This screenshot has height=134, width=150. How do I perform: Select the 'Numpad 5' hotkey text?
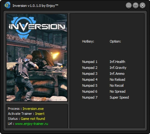pos(90,85)
